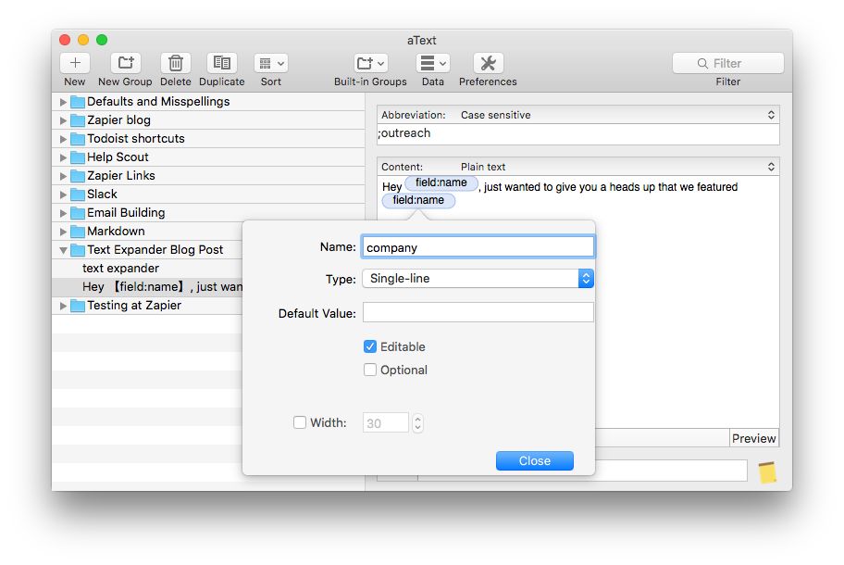Select the Help Scout folder

click(x=208, y=157)
